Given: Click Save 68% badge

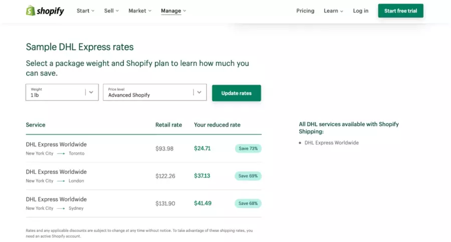Looking at the screenshot, I should [248, 203].
